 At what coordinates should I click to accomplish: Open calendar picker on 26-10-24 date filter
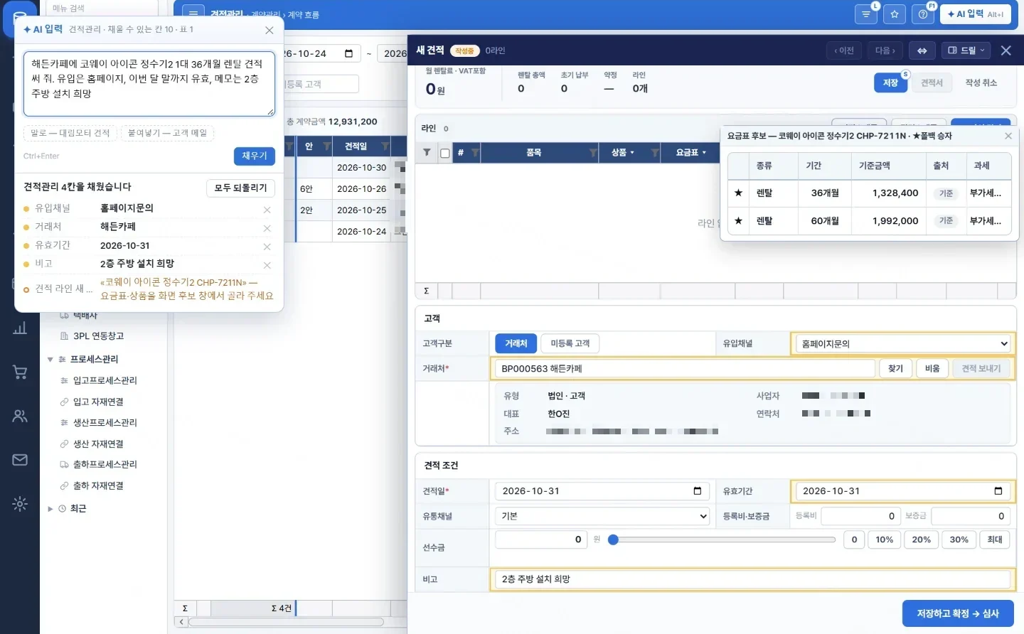point(348,53)
